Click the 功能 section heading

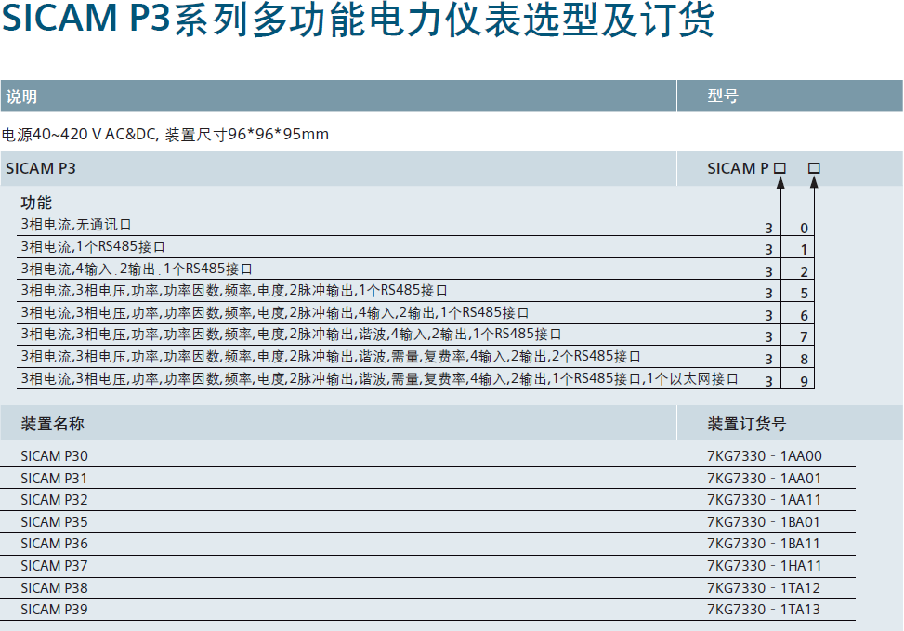tap(36, 203)
